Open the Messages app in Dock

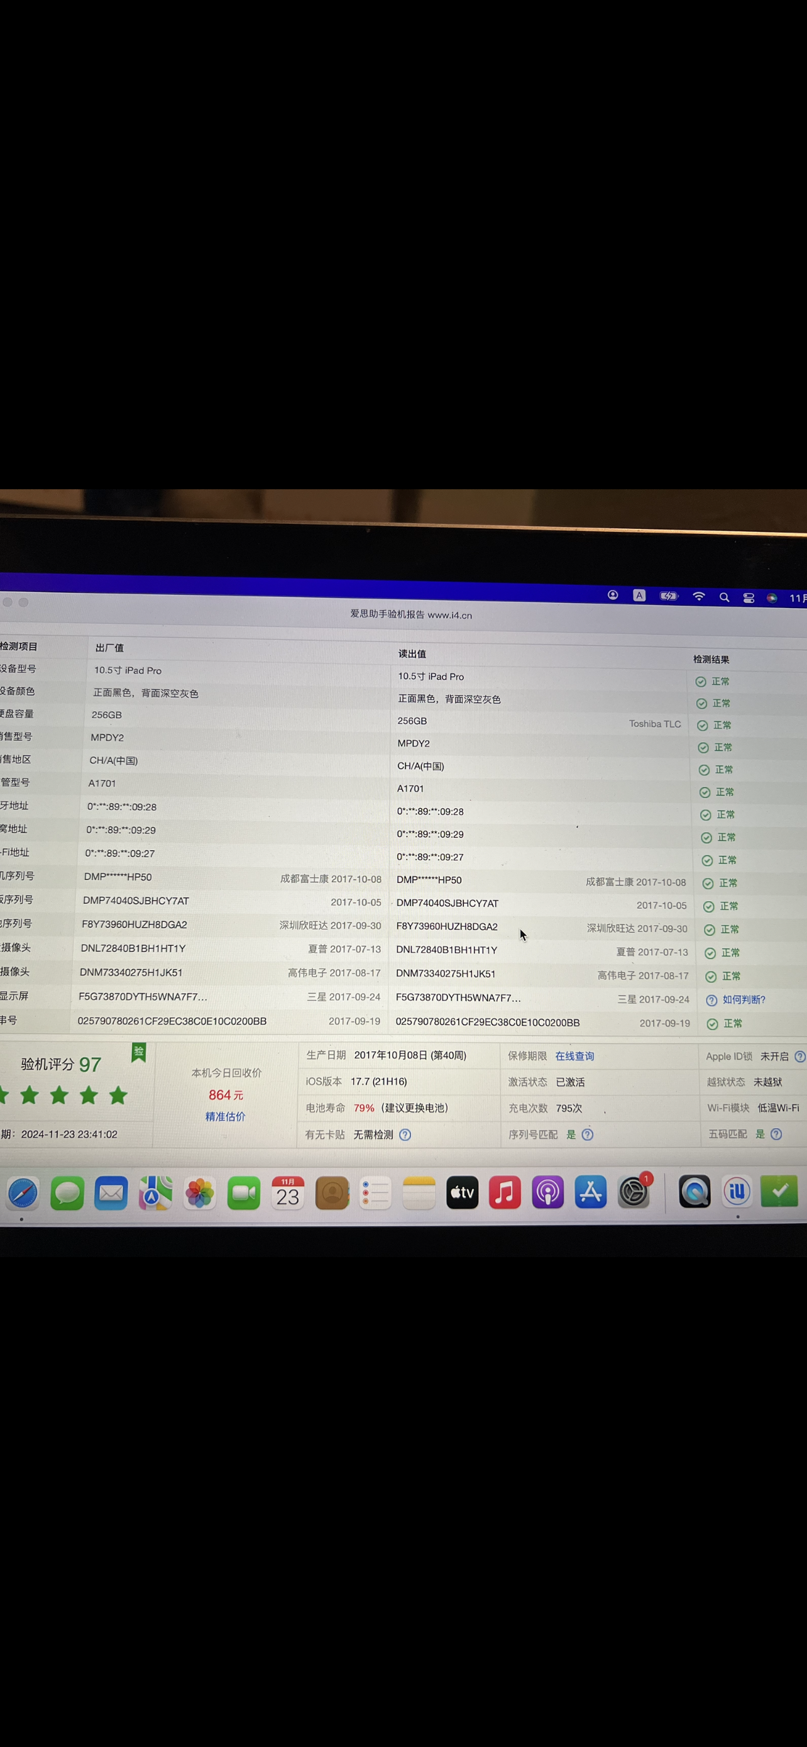coord(67,1193)
